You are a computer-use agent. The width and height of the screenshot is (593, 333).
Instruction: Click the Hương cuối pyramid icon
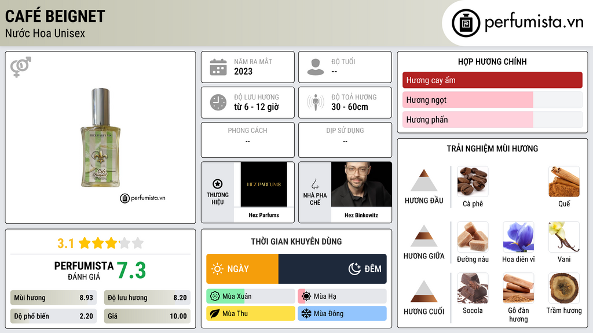click(x=424, y=291)
